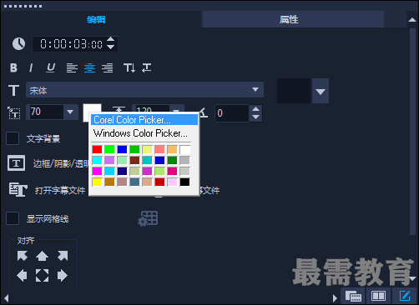Pick the orange swatch in top row
This screenshot has width=419, height=305.
pos(172,149)
